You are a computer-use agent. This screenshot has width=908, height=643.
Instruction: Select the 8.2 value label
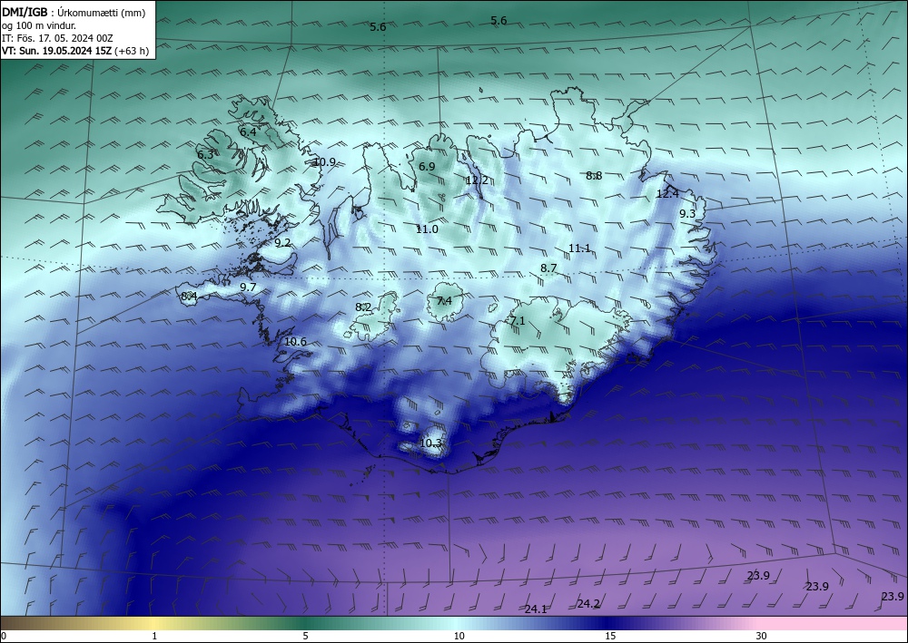coord(363,307)
